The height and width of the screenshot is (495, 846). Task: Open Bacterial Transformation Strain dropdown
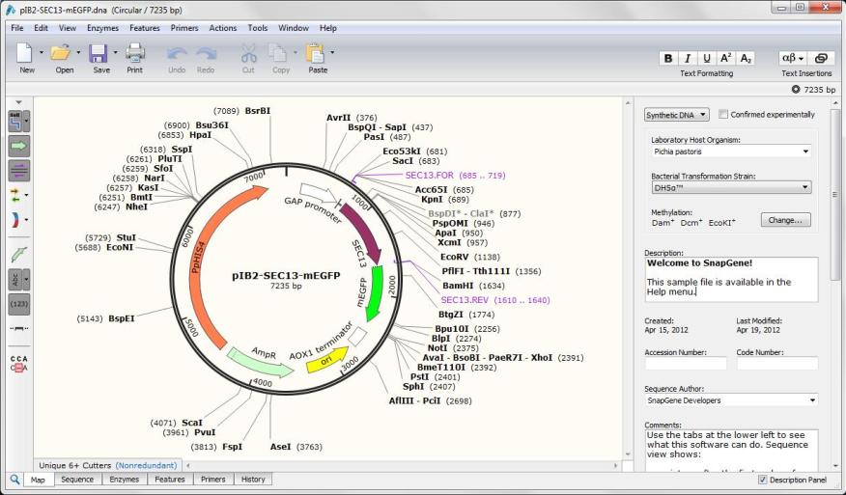[x=731, y=187]
